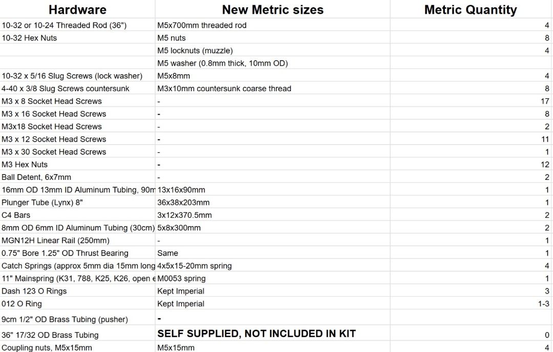Click the MGN12H Linear Rail (250mm) cell
Screen dimensions: 553x352
pyautogui.click(x=55, y=240)
